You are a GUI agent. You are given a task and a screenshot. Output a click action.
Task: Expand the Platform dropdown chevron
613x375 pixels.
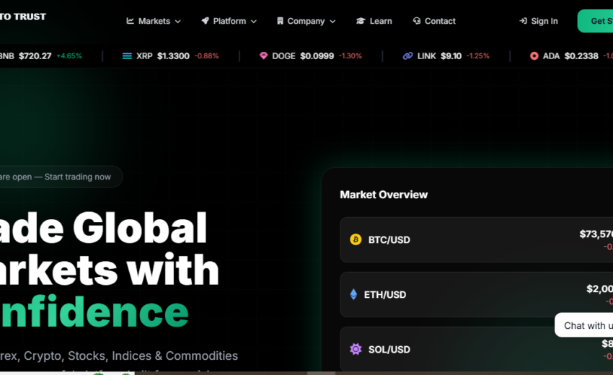click(254, 22)
